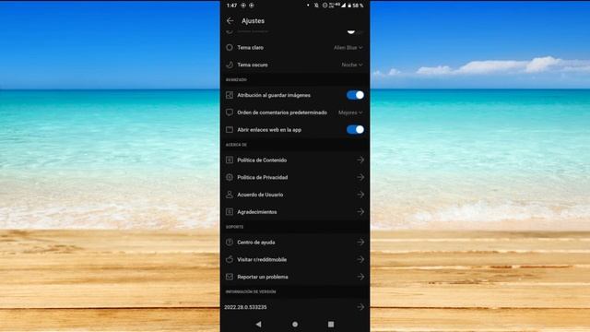This screenshot has height=332, width=590.
Task: Click the 1:47 clock in status bar
Action: (231, 6)
